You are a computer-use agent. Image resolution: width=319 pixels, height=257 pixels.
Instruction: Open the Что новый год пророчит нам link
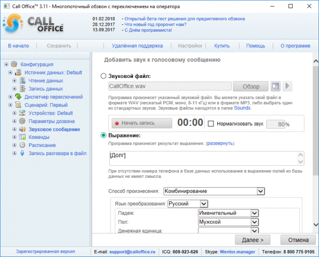coord(155,24)
